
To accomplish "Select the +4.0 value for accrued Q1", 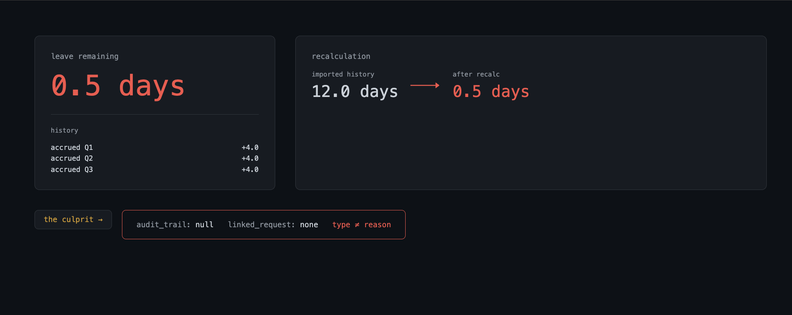I will (x=250, y=147).
